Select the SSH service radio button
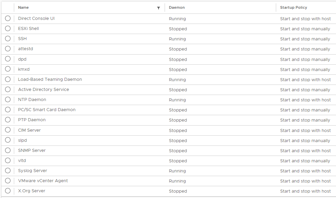Viewport: 336px width, 198px height. coord(8,39)
